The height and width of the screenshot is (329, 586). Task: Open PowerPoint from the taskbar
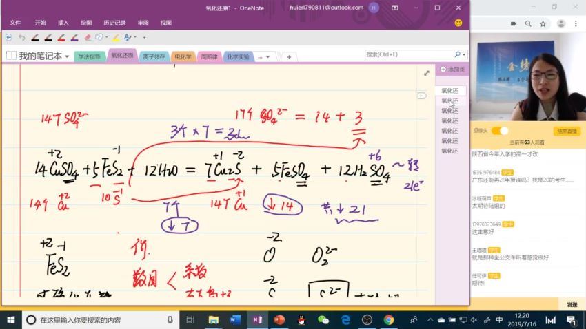click(279, 320)
